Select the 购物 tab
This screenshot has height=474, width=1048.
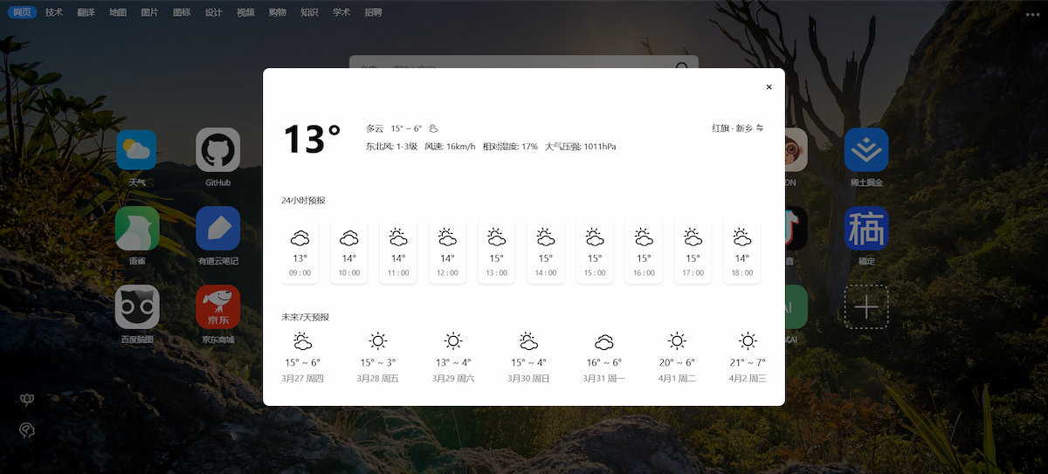(x=277, y=13)
